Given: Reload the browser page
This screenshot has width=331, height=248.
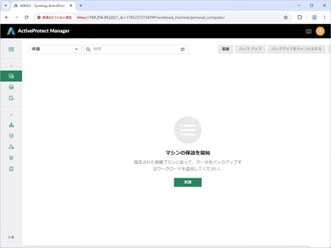Looking at the screenshot, I should 26,17.
